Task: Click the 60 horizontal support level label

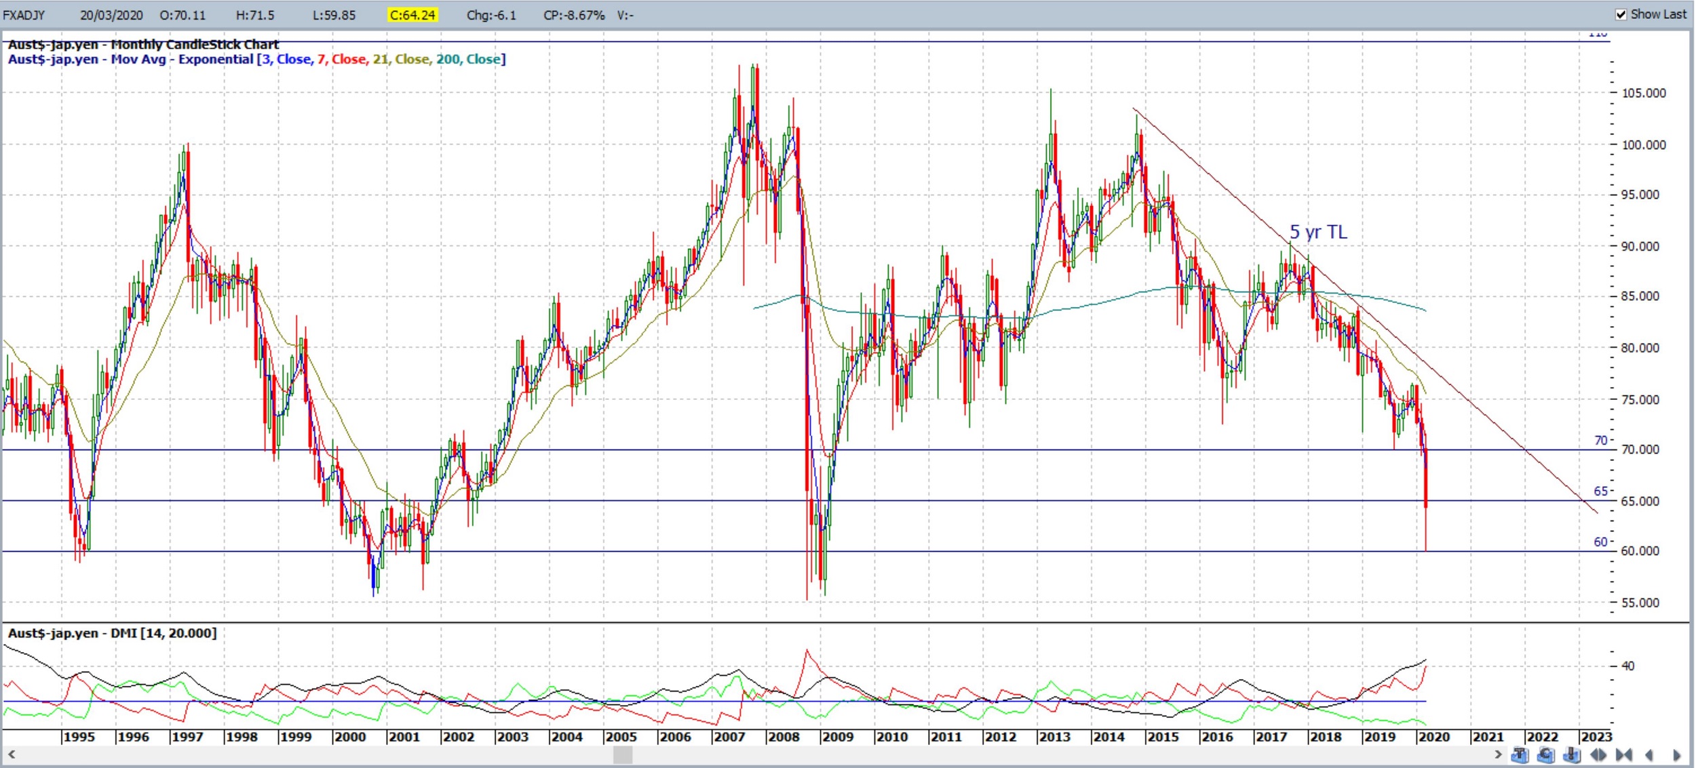Action: [x=1600, y=542]
